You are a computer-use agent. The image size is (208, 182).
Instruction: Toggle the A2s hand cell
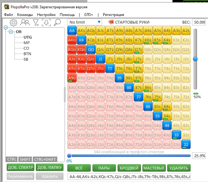pyautogui.click(x=186, y=30)
